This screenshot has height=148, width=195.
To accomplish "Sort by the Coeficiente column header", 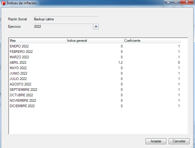I will coord(152,41).
